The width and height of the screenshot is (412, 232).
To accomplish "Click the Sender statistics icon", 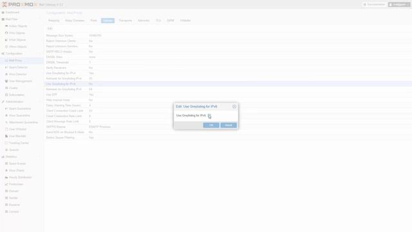I will (x=6, y=198).
